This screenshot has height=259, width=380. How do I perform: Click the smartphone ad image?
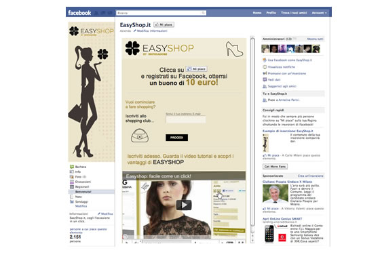click(x=269, y=234)
